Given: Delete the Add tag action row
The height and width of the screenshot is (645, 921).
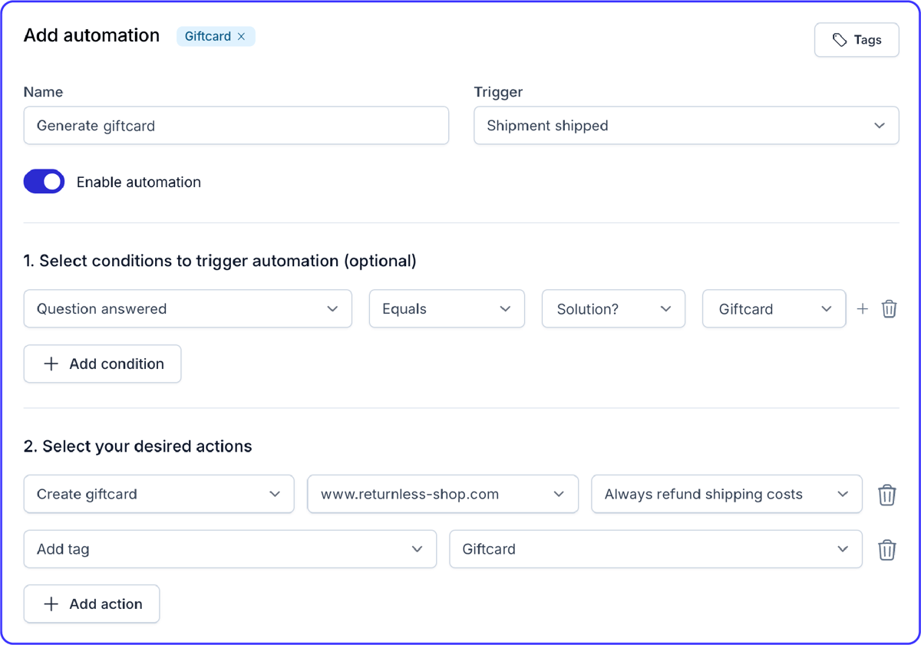Looking at the screenshot, I should [x=887, y=549].
